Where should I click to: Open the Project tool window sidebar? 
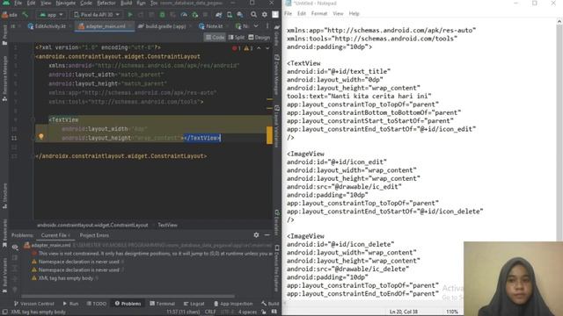click(x=4, y=35)
